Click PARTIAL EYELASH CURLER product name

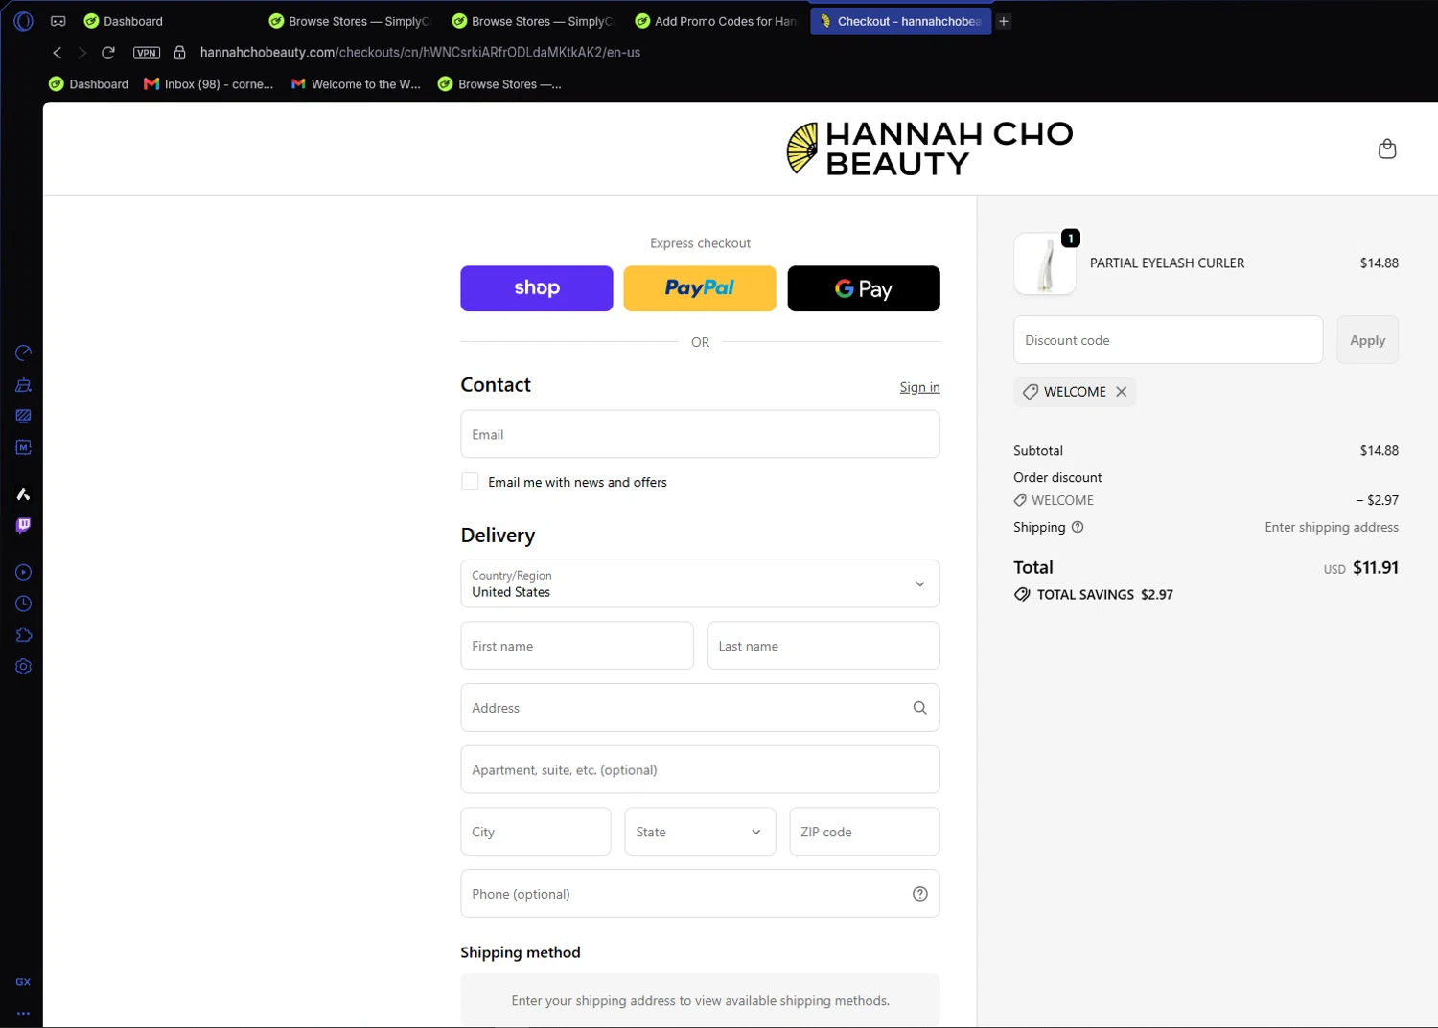tap(1167, 263)
